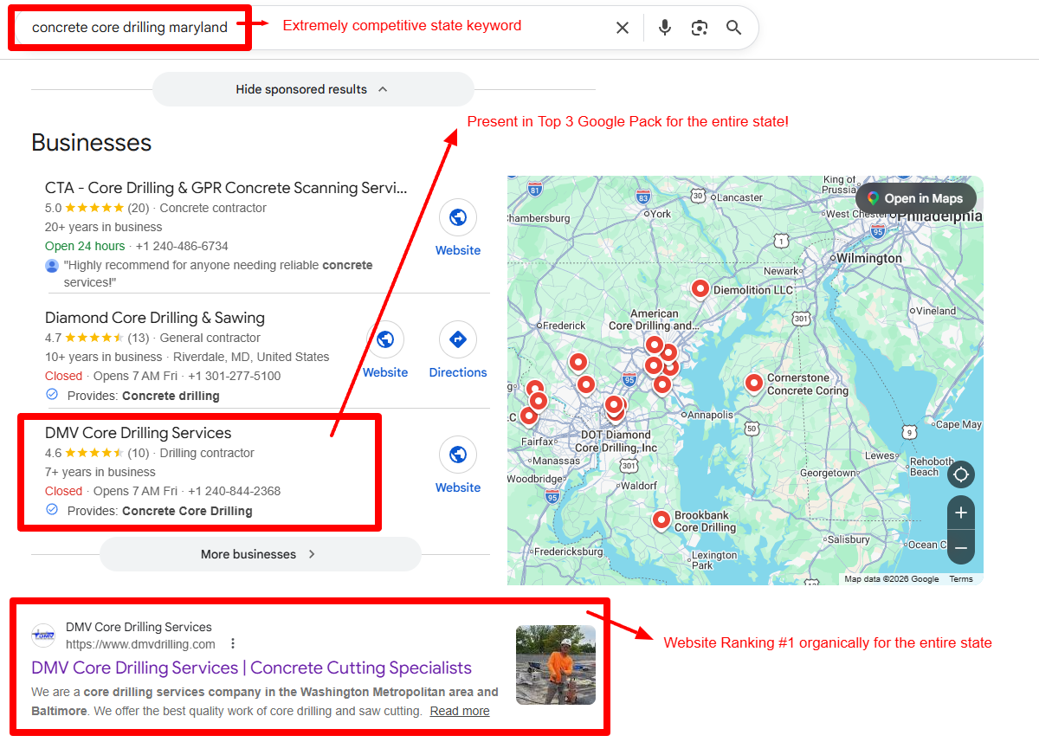Open Google Lens image search icon
The height and width of the screenshot is (742, 1039).
tap(700, 28)
